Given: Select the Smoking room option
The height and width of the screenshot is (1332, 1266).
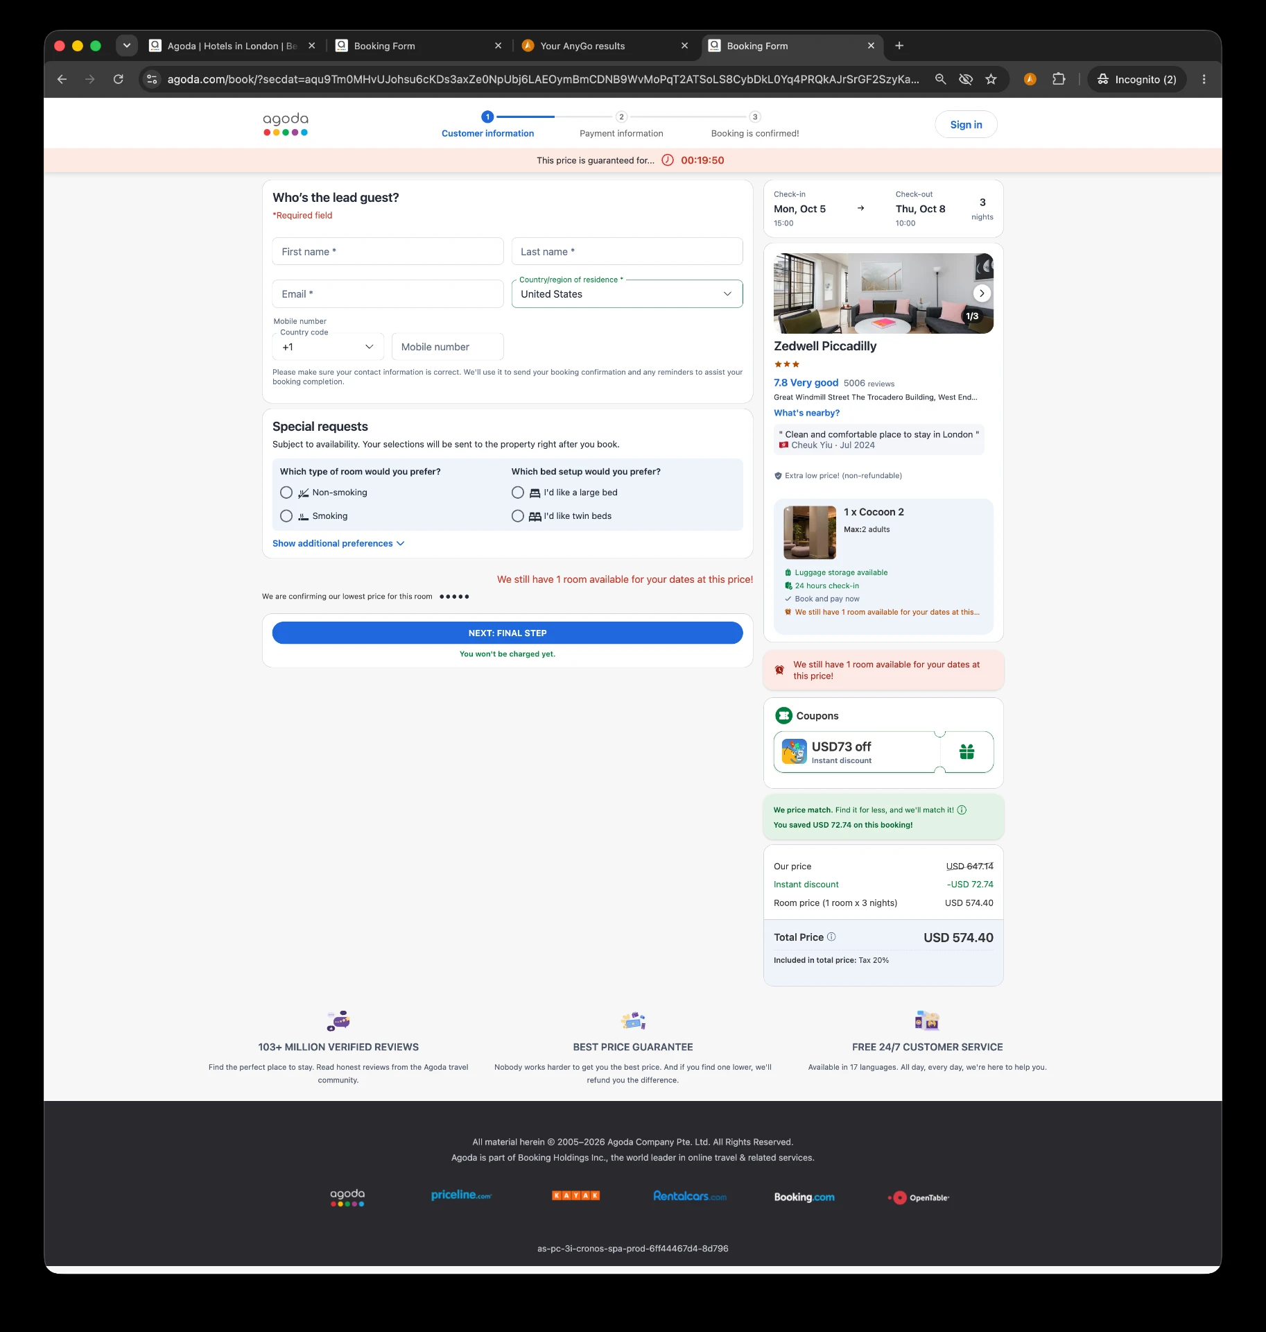Looking at the screenshot, I should [286, 516].
